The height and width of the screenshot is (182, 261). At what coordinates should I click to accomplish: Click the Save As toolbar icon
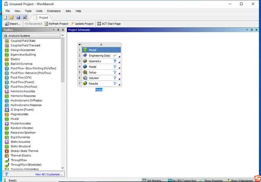tap(25, 18)
